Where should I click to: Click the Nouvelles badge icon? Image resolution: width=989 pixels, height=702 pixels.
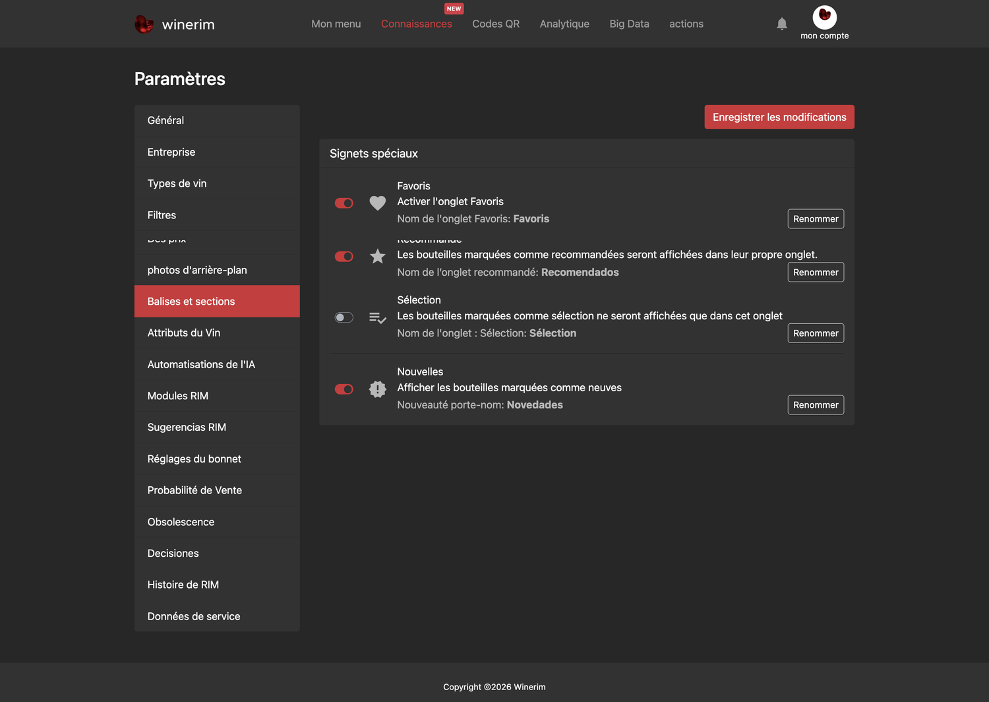tap(377, 389)
